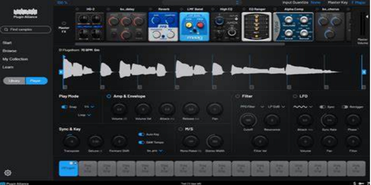This screenshot has height=185, width=371.
Task: Click the Transpose knob in Sync & Key
Action: (72, 142)
